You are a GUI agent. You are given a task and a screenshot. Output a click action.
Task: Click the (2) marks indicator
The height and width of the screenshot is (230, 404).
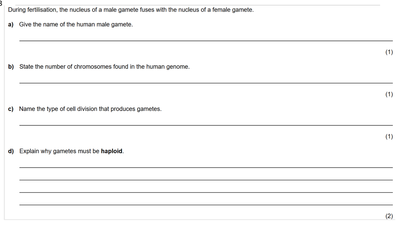(389, 216)
